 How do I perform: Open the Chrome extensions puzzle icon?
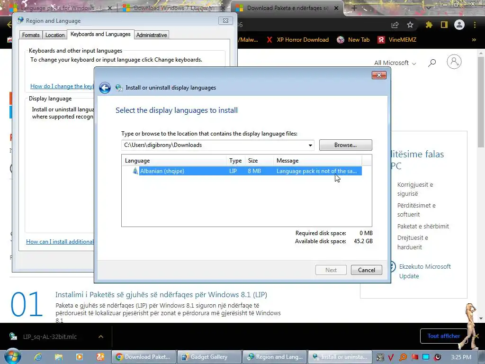429,25
